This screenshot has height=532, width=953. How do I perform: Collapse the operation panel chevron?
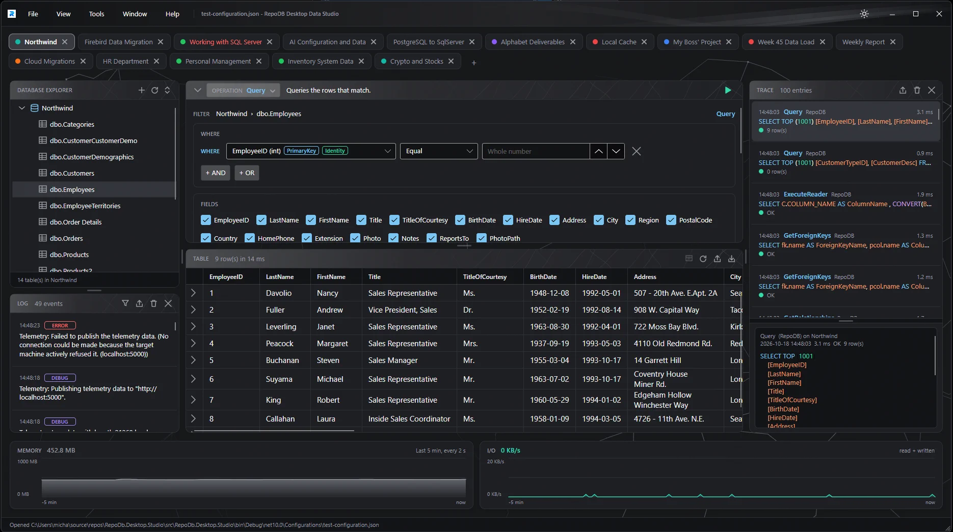tap(198, 90)
